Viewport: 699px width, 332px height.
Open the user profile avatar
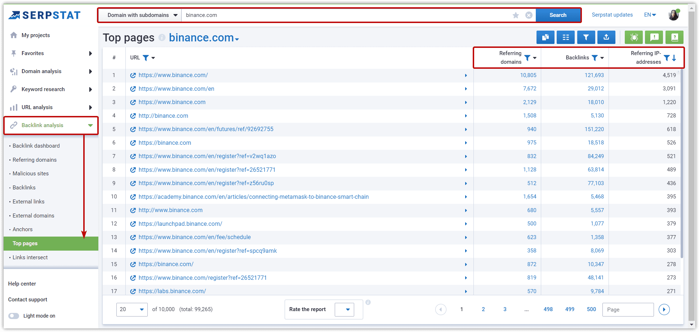click(673, 15)
